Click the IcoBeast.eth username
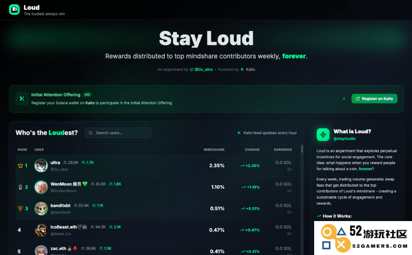The image size is (412, 255). point(63,227)
